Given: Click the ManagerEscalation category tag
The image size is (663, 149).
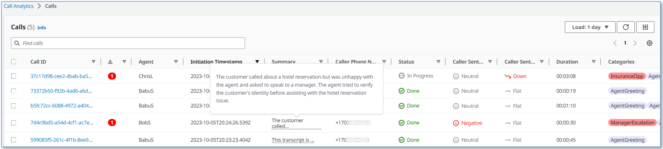Looking at the screenshot, I should [x=632, y=123].
